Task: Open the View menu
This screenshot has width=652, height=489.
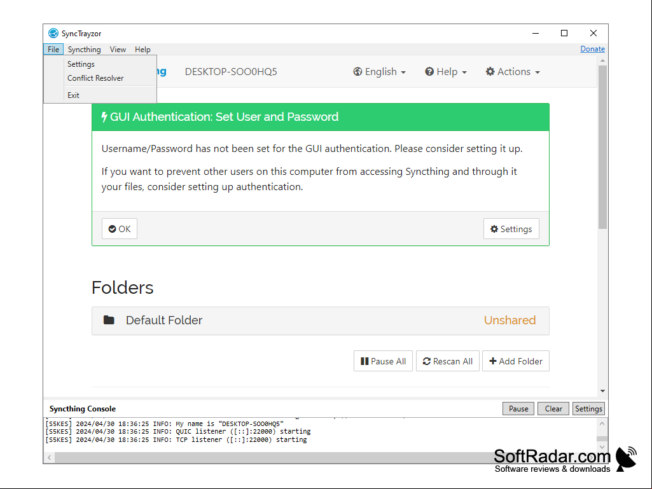Action: point(118,50)
